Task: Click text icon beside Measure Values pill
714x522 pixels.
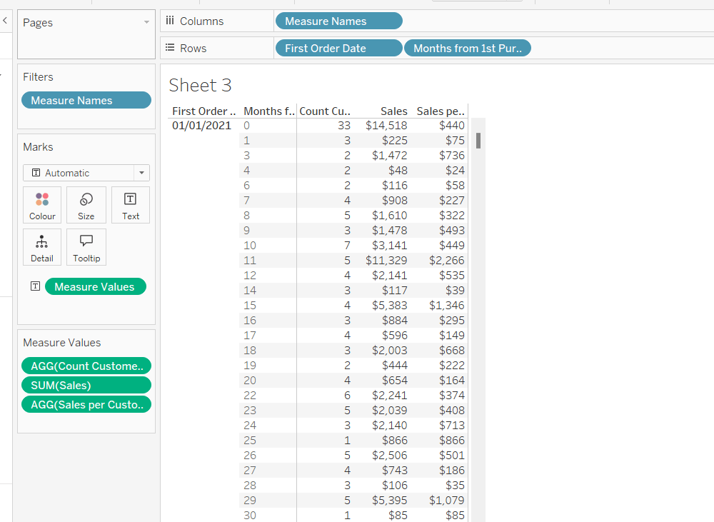Action: [x=35, y=286]
